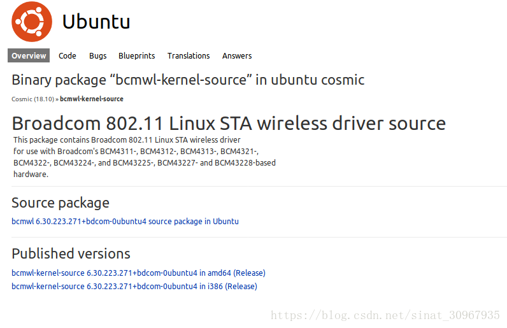Click the Ubuntu title text
The height and width of the screenshot is (328, 507).
click(x=96, y=22)
